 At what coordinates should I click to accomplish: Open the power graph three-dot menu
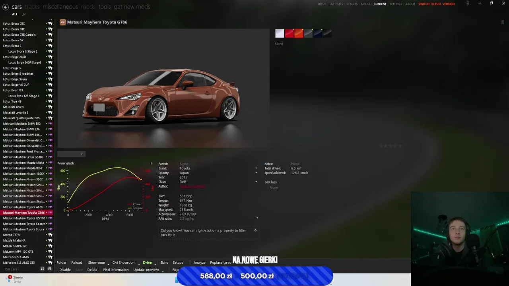pyautogui.click(x=151, y=163)
